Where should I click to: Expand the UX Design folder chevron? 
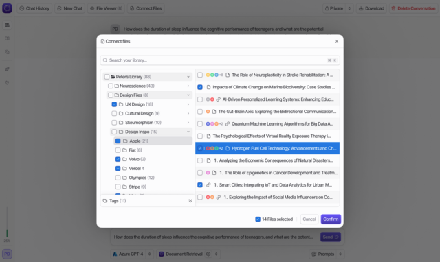(x=188, y=104)
